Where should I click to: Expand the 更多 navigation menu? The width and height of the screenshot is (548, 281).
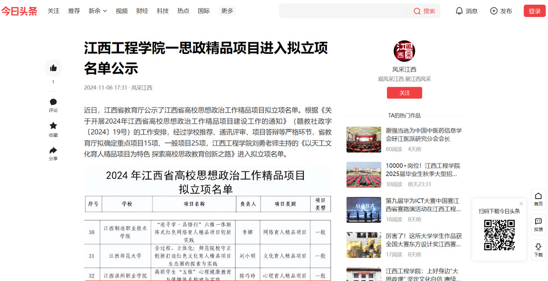click(227, 11)
